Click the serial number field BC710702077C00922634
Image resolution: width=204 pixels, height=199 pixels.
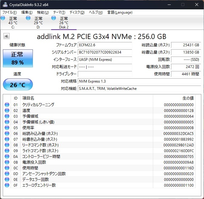[105, 52]
